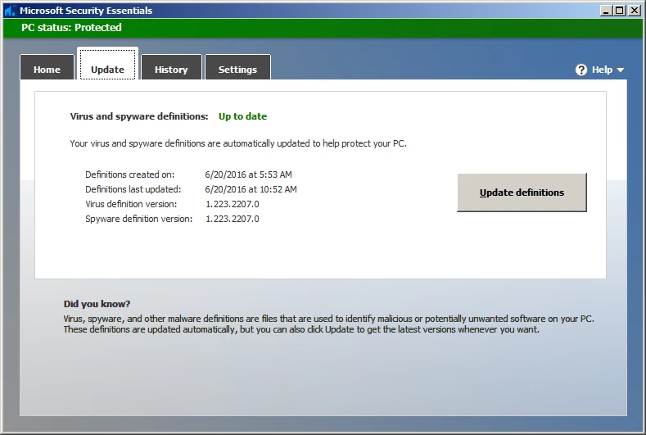646x435 pixels.
Task: Click the 'Virus and spyware definitions:' label
Action: point(139,116)
